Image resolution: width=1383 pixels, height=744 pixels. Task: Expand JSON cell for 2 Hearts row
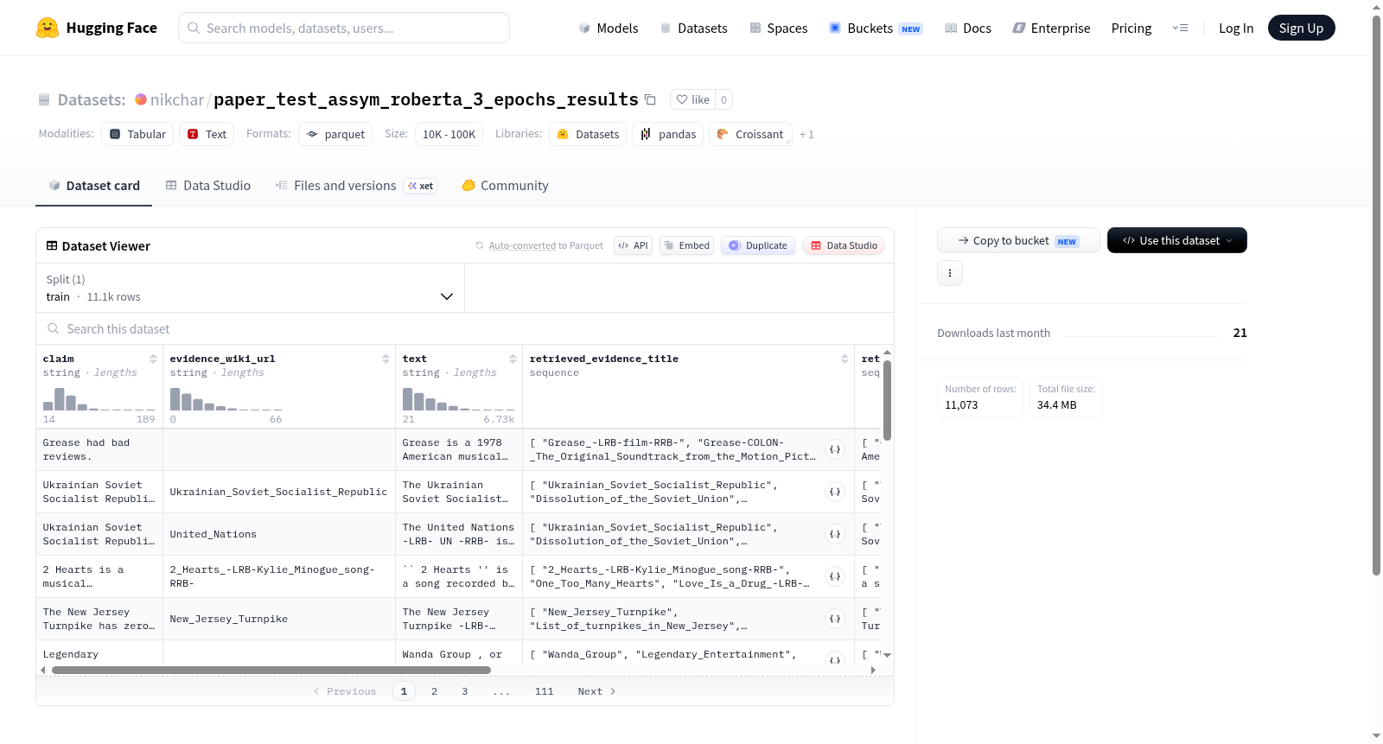835,576
